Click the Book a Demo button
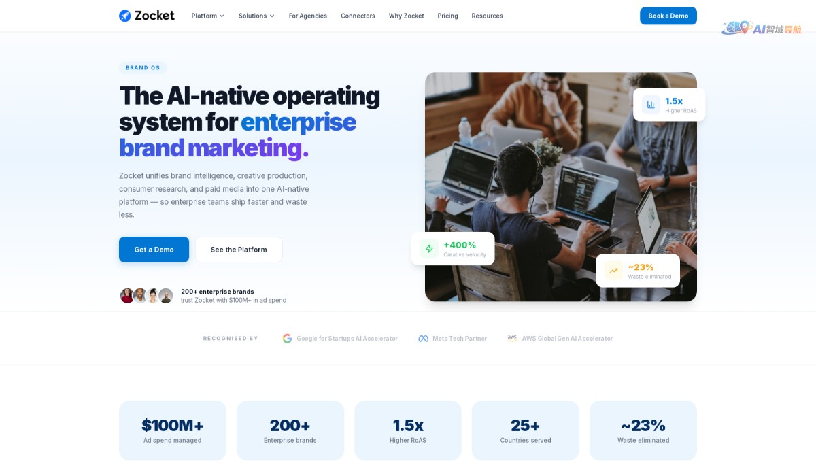The width and height of the screenshot is (816, 476). [668, 16]
